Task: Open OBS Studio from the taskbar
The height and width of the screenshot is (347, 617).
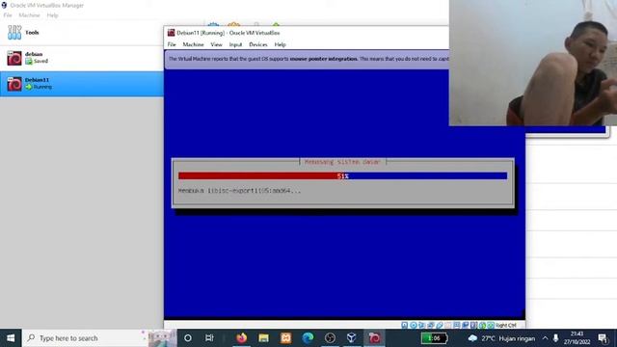Action: [x=330, y=338]
